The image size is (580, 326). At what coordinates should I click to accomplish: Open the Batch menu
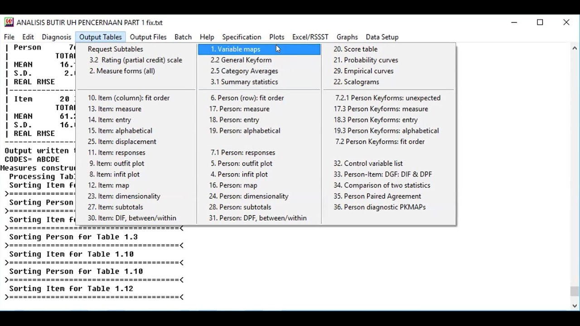[x=183, y=37]
